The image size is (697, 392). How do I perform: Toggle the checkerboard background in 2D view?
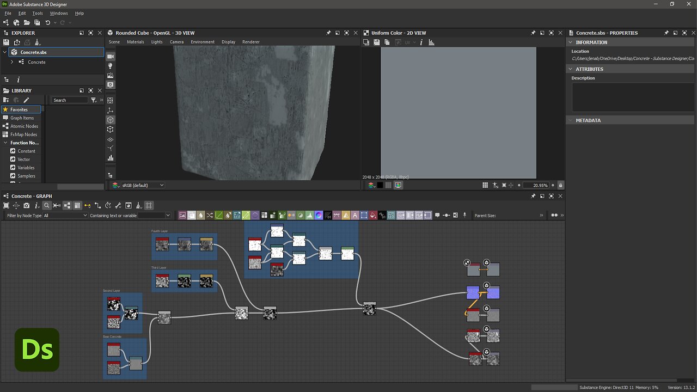click(x=388, y=185)
